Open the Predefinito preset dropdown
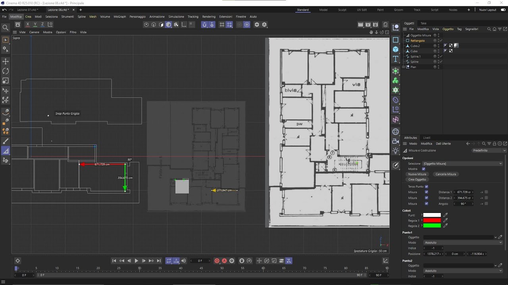Screen dimensions: 508x285 (489, 150)
